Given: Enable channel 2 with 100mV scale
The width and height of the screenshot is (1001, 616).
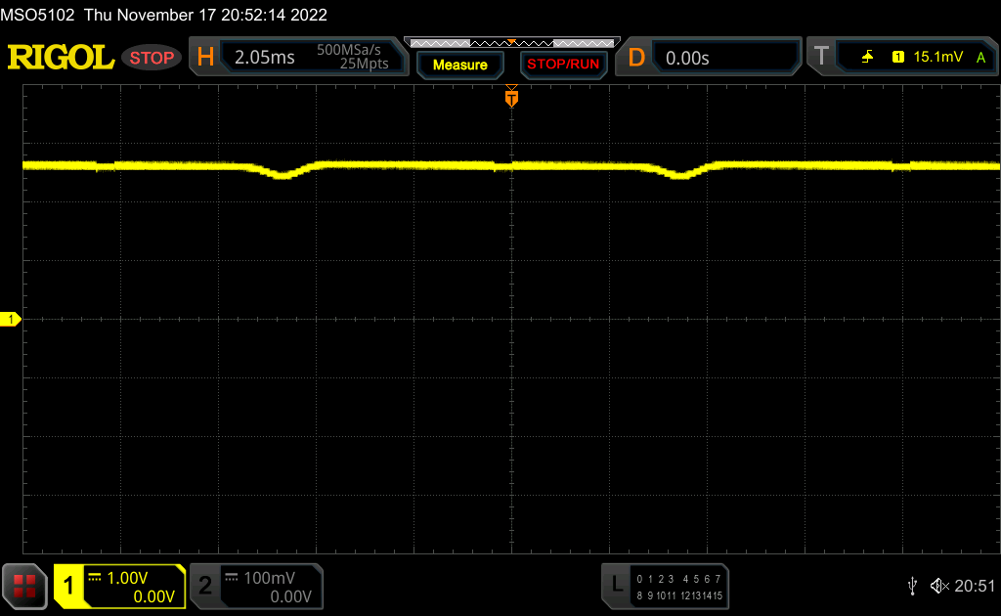Looking at the screenshot, I should tap(256, 586).
